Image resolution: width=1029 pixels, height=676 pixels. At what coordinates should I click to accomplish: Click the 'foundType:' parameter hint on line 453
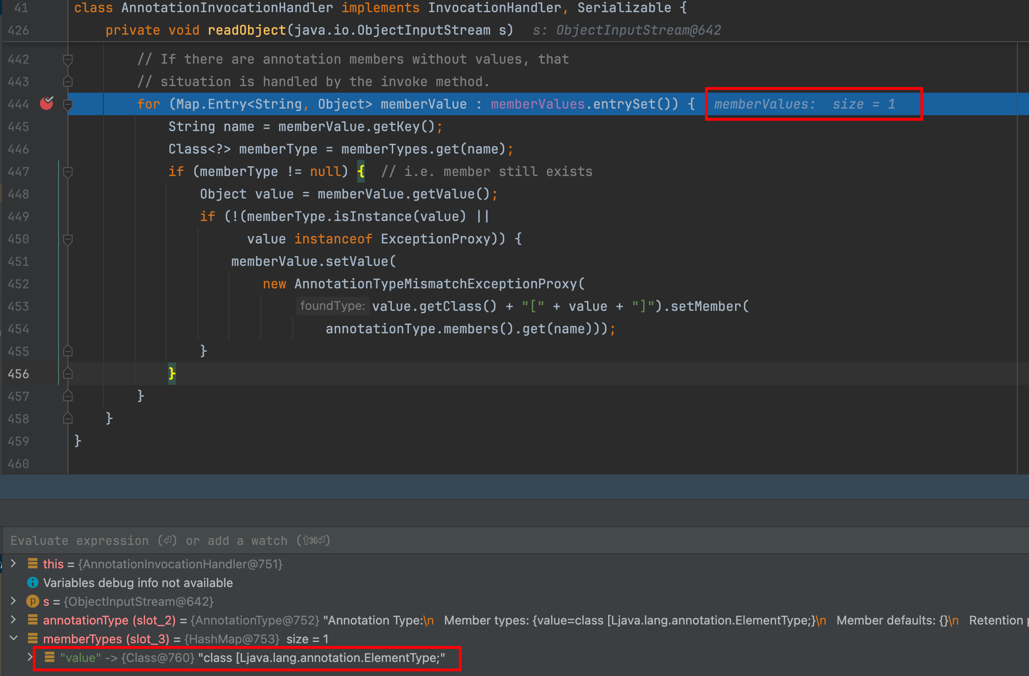pyautogui.click(x=332, y=306)
